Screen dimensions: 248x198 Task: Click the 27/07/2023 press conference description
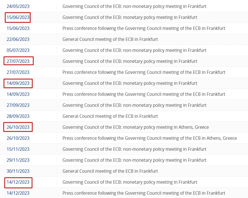(144, 72)
